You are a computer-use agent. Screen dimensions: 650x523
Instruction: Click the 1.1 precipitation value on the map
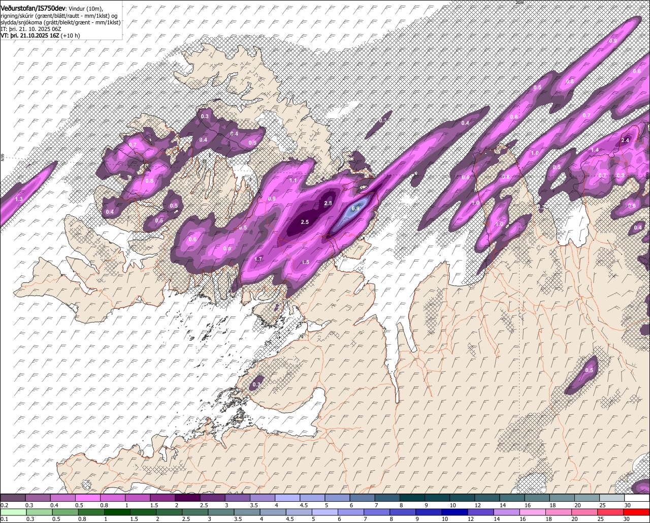(x=293, y=180)
